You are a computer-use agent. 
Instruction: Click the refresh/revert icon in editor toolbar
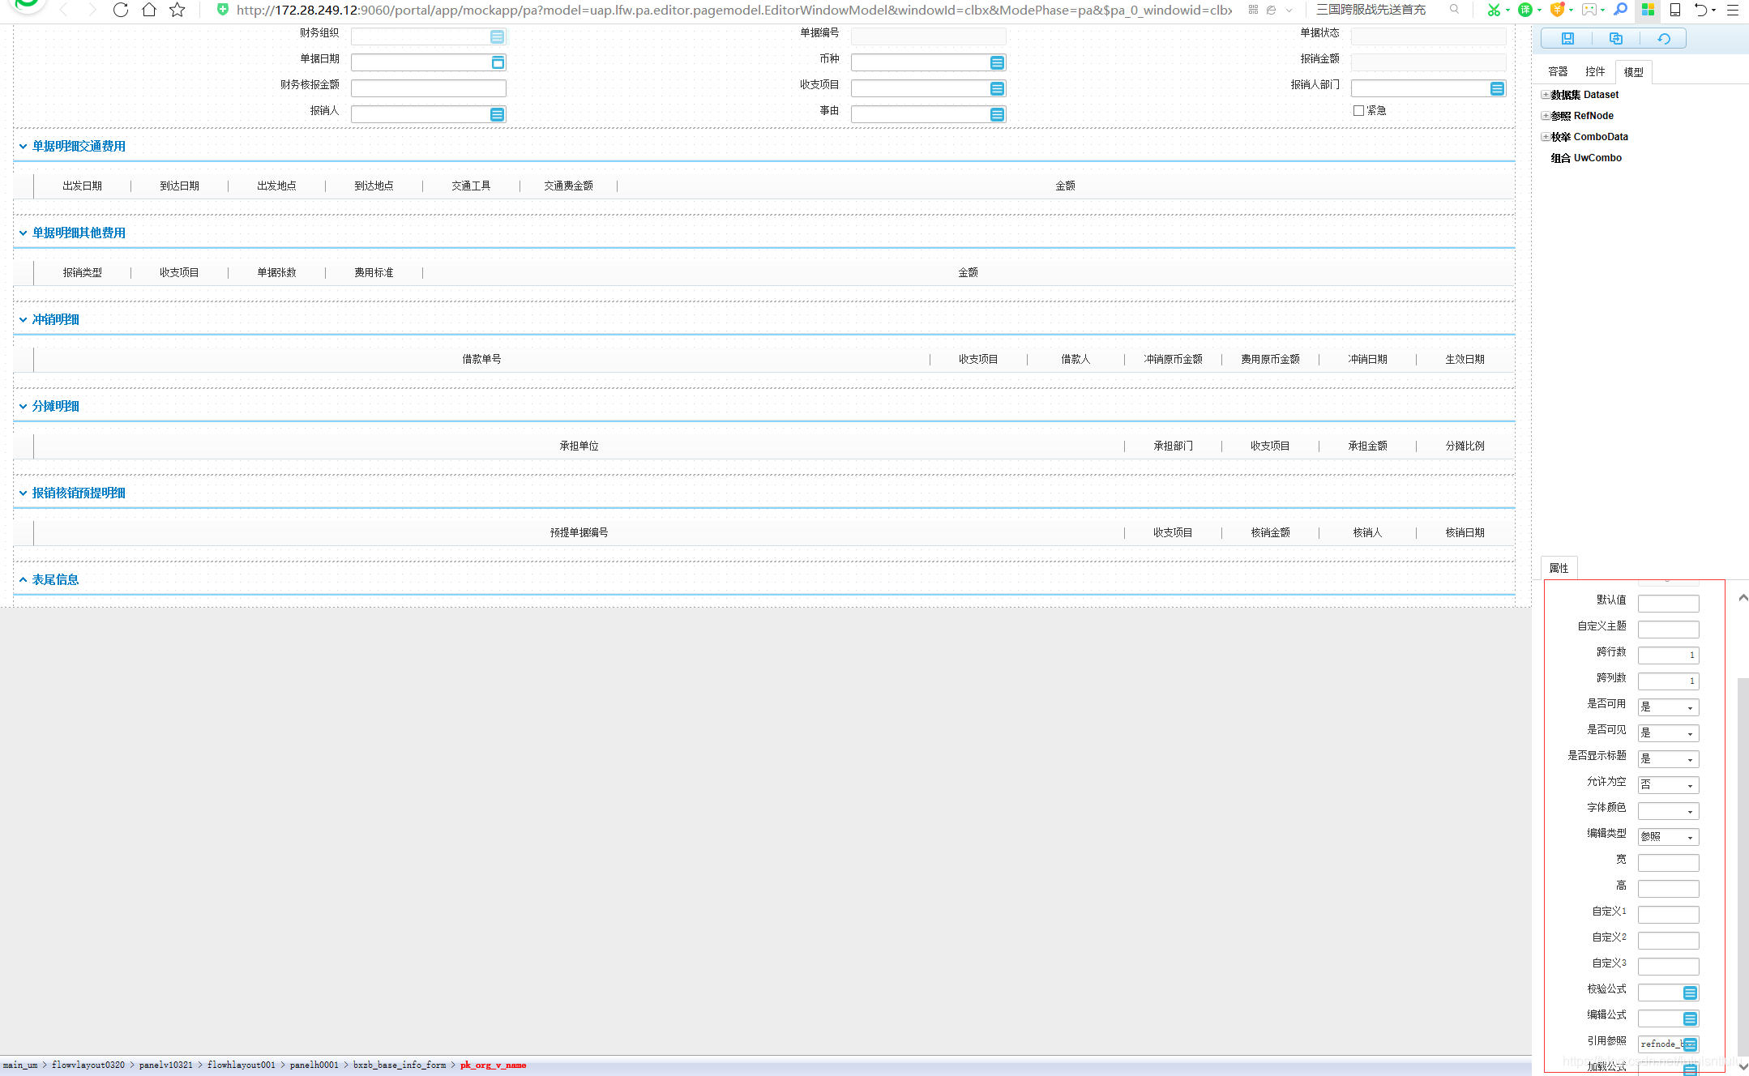click(x=1664, y=38)
